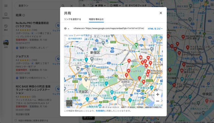
Task: Open the 利用規約 terms link below map
Action: pyautogui.click(x=100, y=111)
